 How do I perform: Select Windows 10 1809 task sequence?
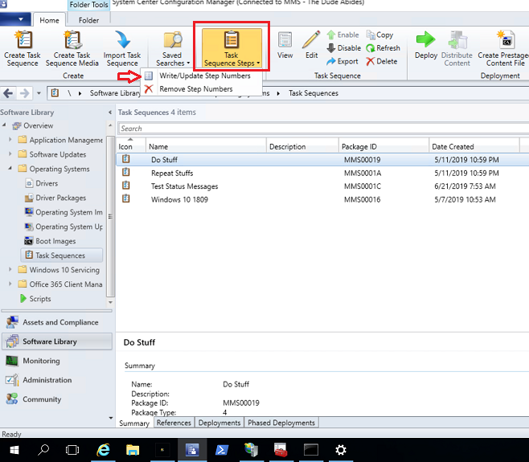click(322, 199)
